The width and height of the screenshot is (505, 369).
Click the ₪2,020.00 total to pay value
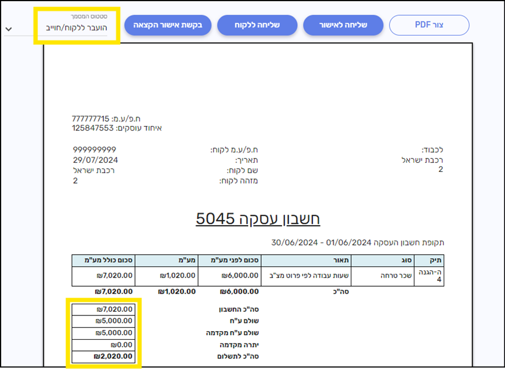point(105,356)
